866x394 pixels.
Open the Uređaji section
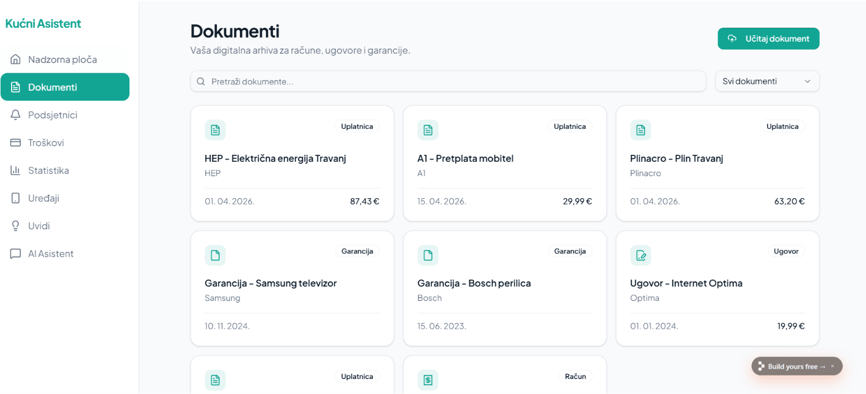point(65,198)
